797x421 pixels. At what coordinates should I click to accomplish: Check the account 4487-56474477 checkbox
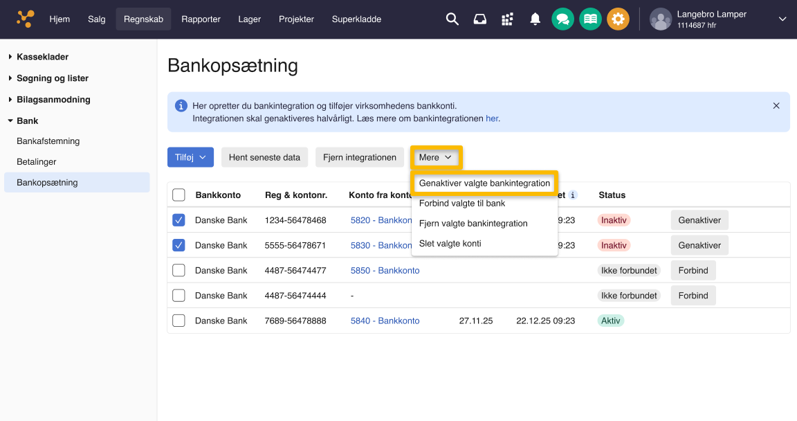[178, 270]
